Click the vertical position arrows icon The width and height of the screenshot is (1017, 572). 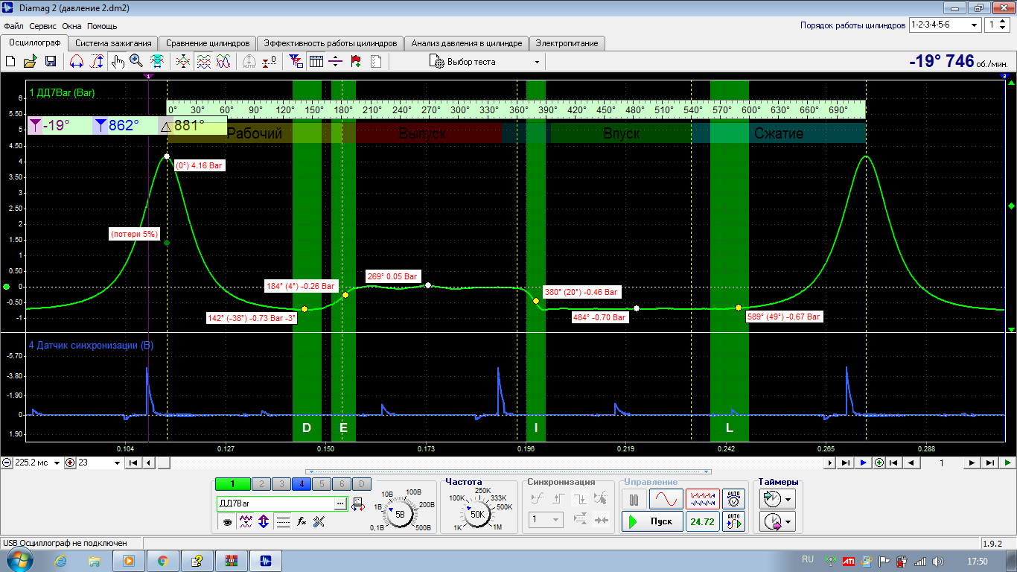click(264, 522)
